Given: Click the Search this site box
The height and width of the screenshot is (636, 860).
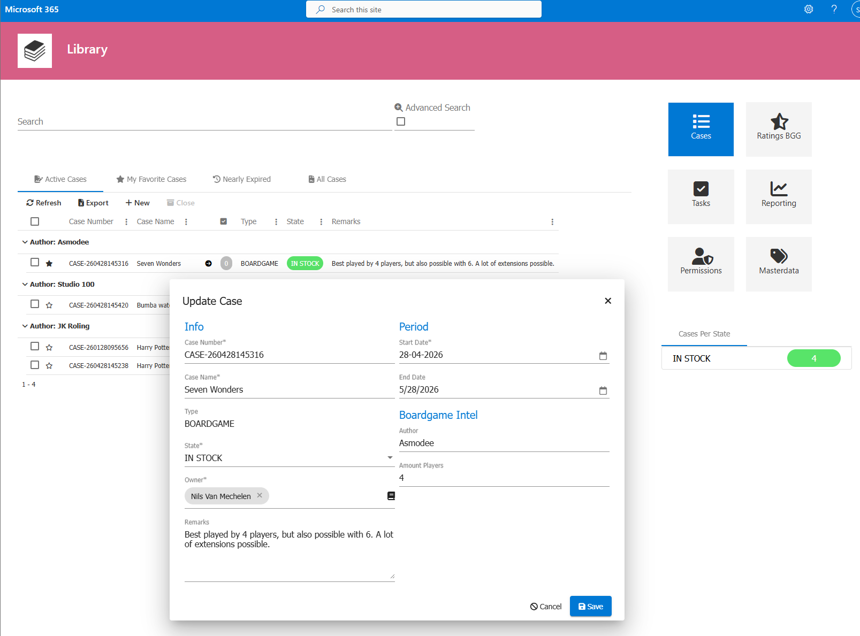Looking at the screenshot, I should pyautogui.click(x=424, y=9).
